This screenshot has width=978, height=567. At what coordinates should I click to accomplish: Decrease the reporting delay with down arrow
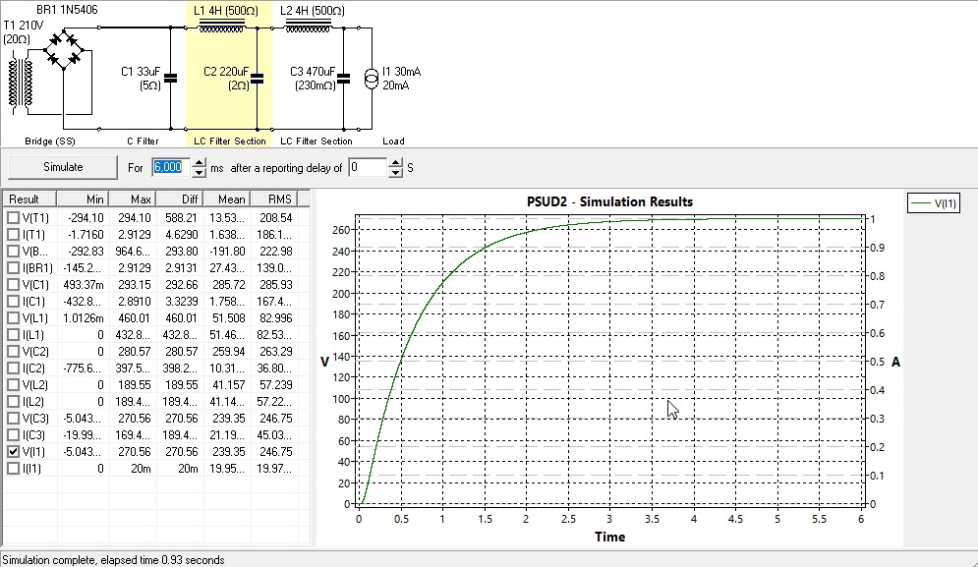(x=396, y=172)
